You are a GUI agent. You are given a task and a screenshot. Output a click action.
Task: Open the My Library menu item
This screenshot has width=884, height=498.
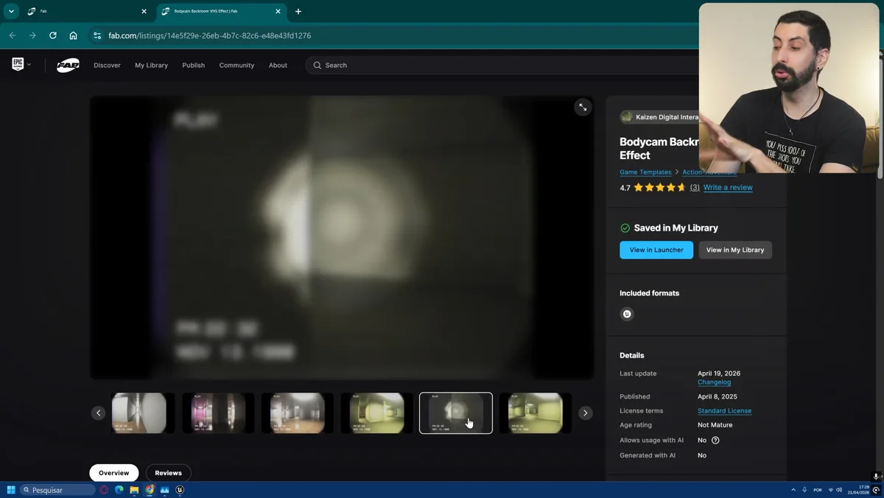pos(151,65)
